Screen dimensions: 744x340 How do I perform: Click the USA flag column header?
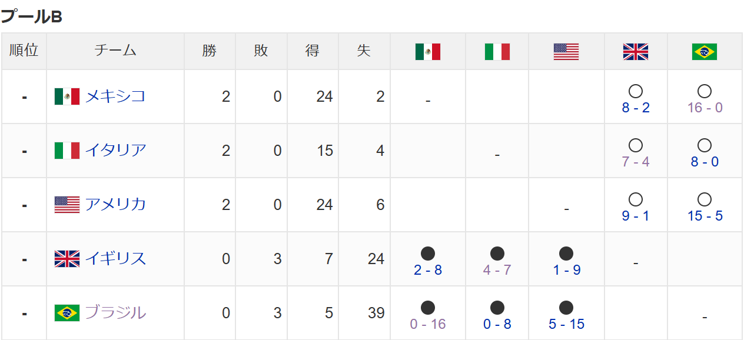(x=566, y=52)
